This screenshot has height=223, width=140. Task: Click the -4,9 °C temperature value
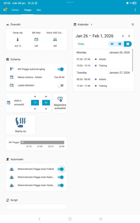[x=18, y=46]
